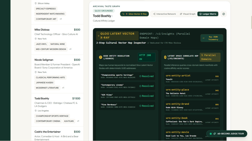Click the Qloo Grounded badge
This screenshot has width=252, height=141.
[x=104, y=11]
